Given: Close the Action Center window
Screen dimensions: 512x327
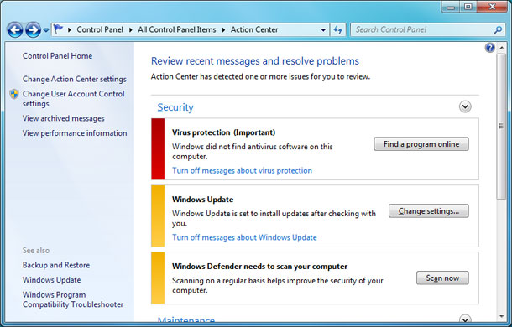Looking at the screenshot, I should click(493, 7).
